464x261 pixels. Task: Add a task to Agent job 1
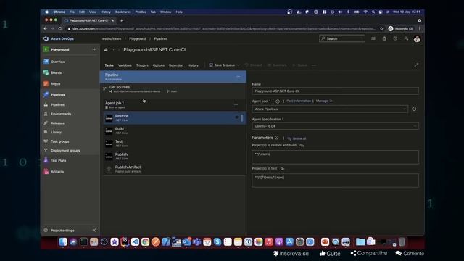pyautogui.click(x=236, y=104)
